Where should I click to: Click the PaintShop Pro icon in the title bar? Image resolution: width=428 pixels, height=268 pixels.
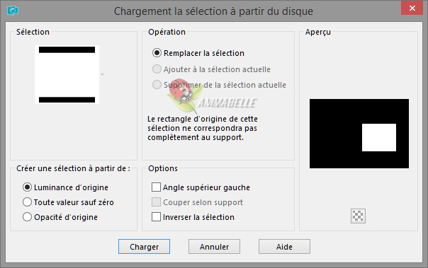pos(13,11)
